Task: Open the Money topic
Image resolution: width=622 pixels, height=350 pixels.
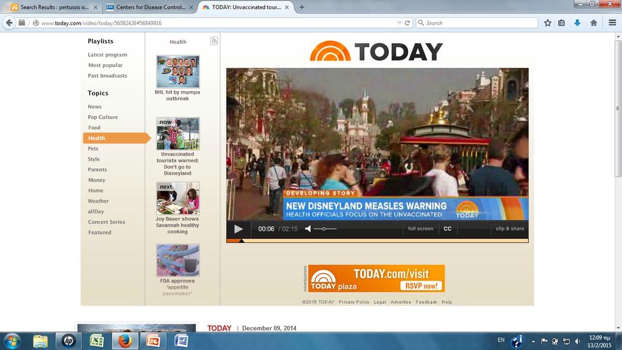Action: coord(97,180)
